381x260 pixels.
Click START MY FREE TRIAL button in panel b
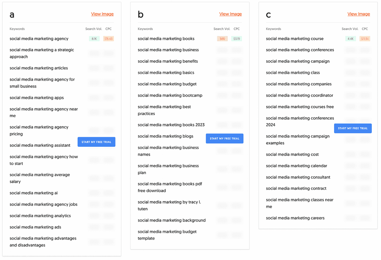(225, 138)
